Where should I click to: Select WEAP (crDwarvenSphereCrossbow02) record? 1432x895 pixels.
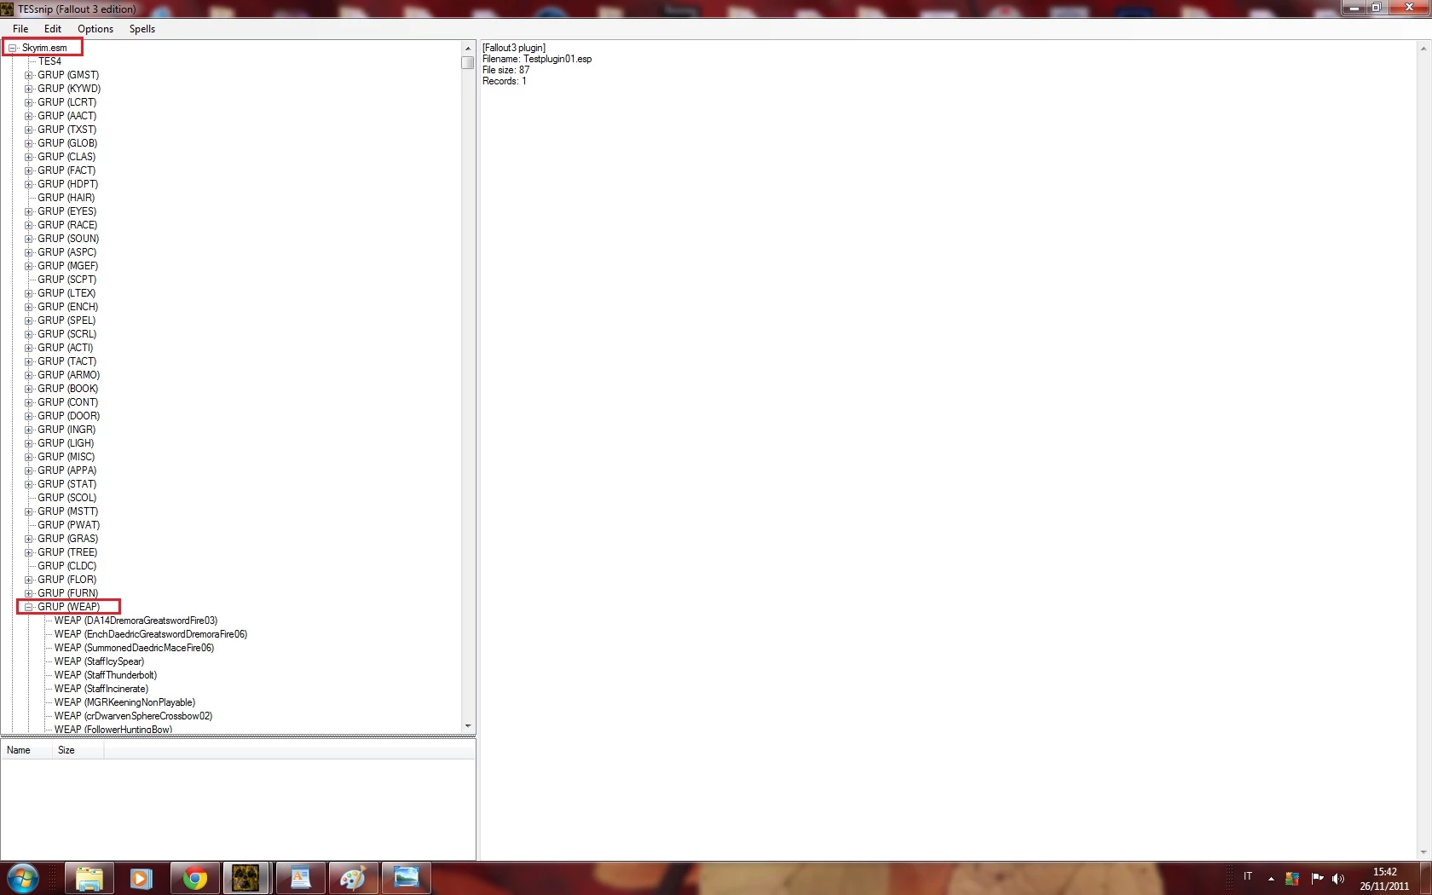coord(133,716)
